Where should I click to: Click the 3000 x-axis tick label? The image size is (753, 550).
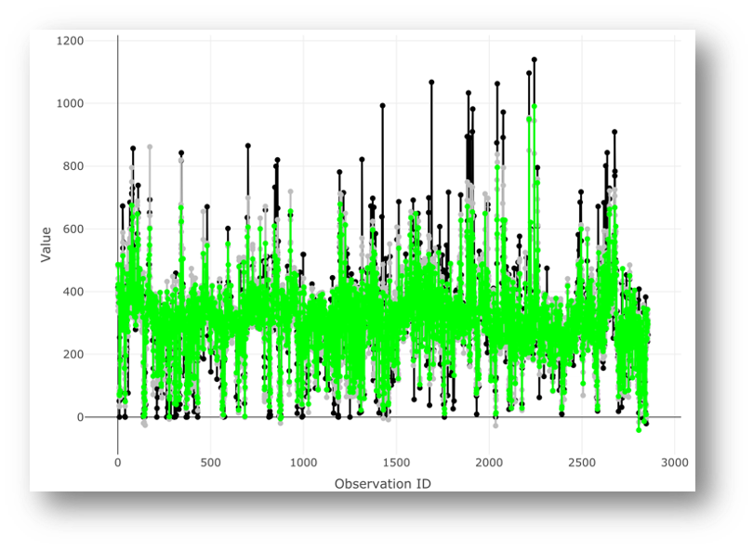(675, 463)
